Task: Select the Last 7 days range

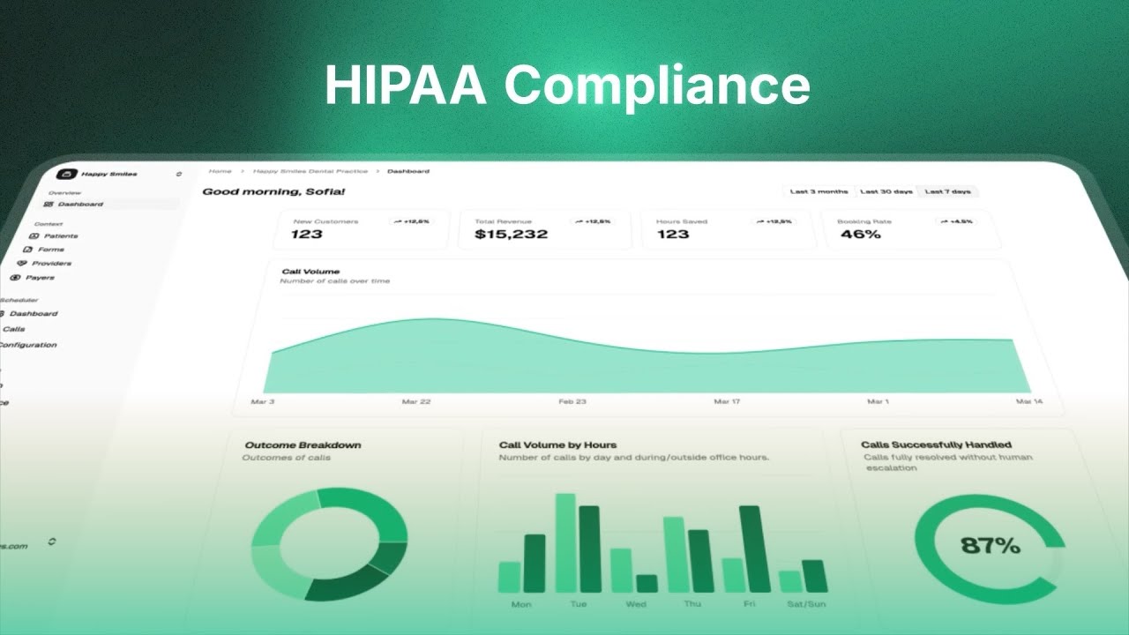Action: [x=947, y=191]
